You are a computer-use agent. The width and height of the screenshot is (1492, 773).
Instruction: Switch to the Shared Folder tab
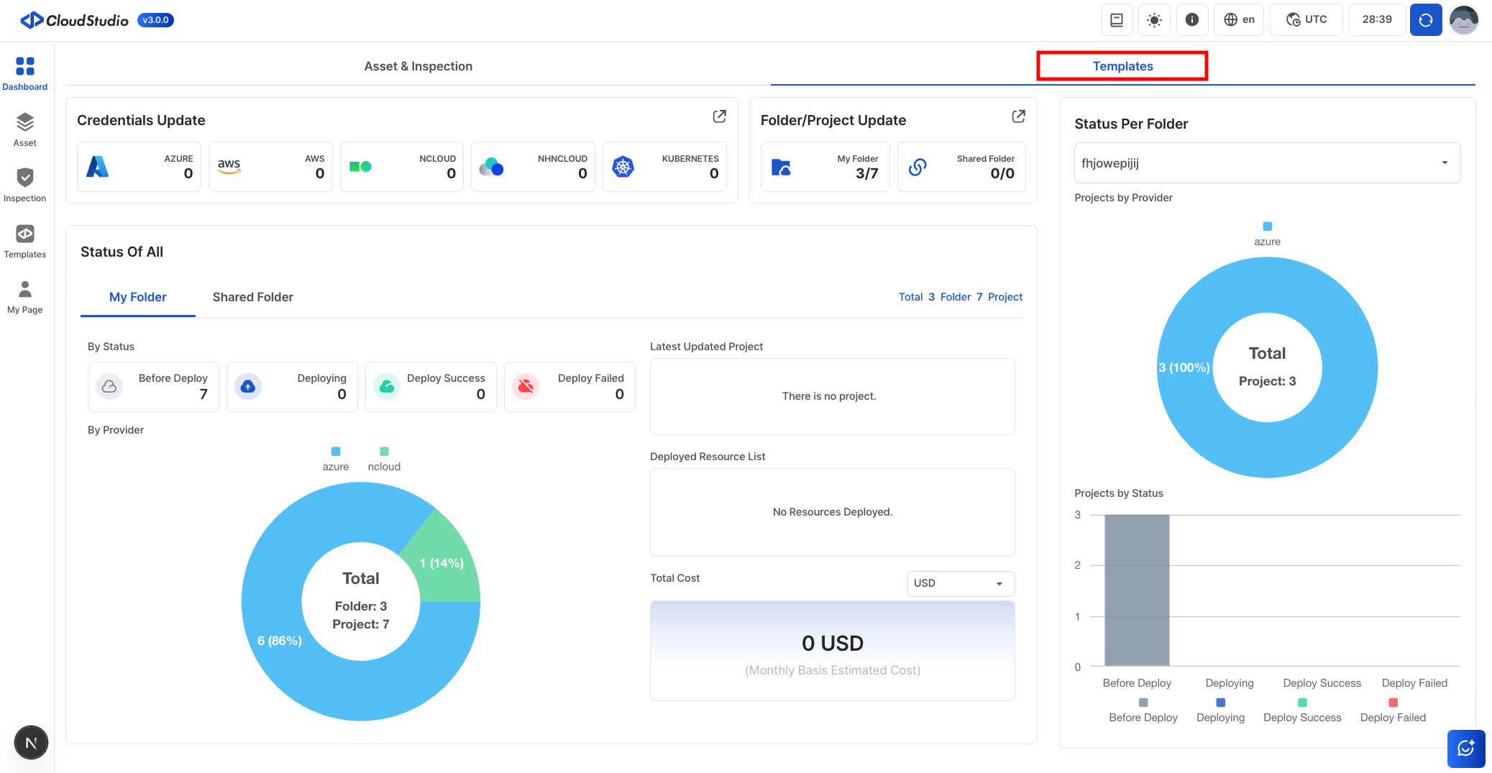pos(252,297)
